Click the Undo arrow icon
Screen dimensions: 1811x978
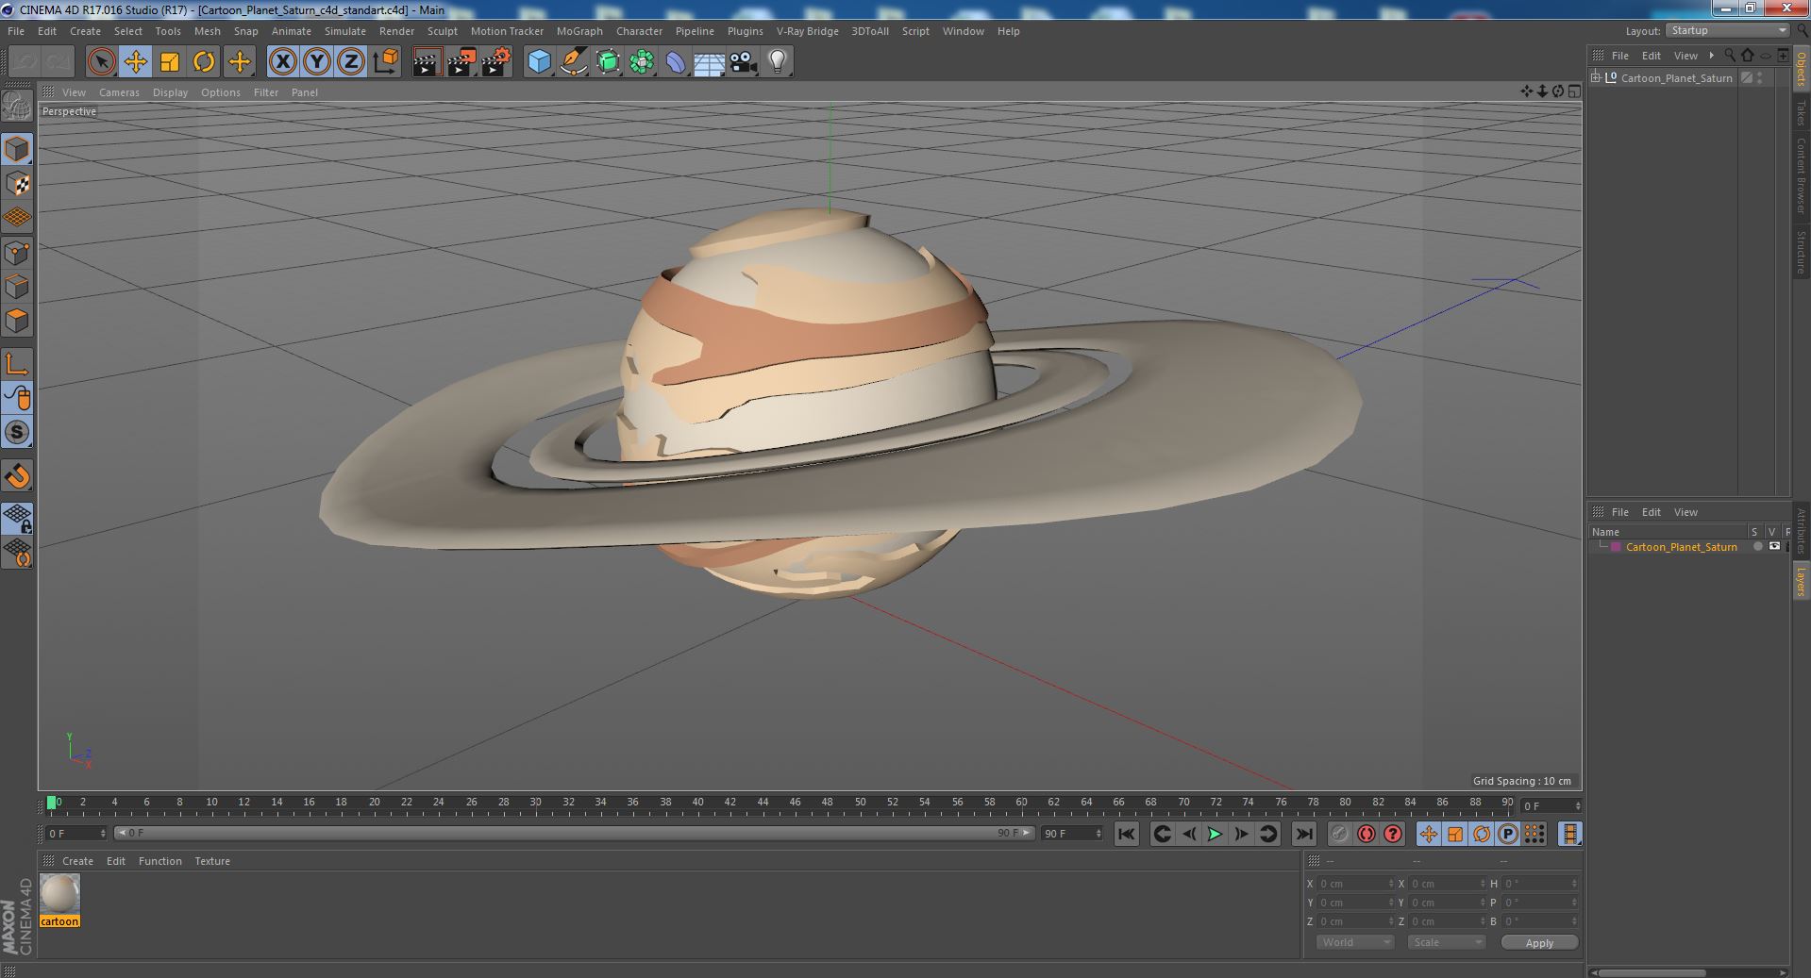25,62
